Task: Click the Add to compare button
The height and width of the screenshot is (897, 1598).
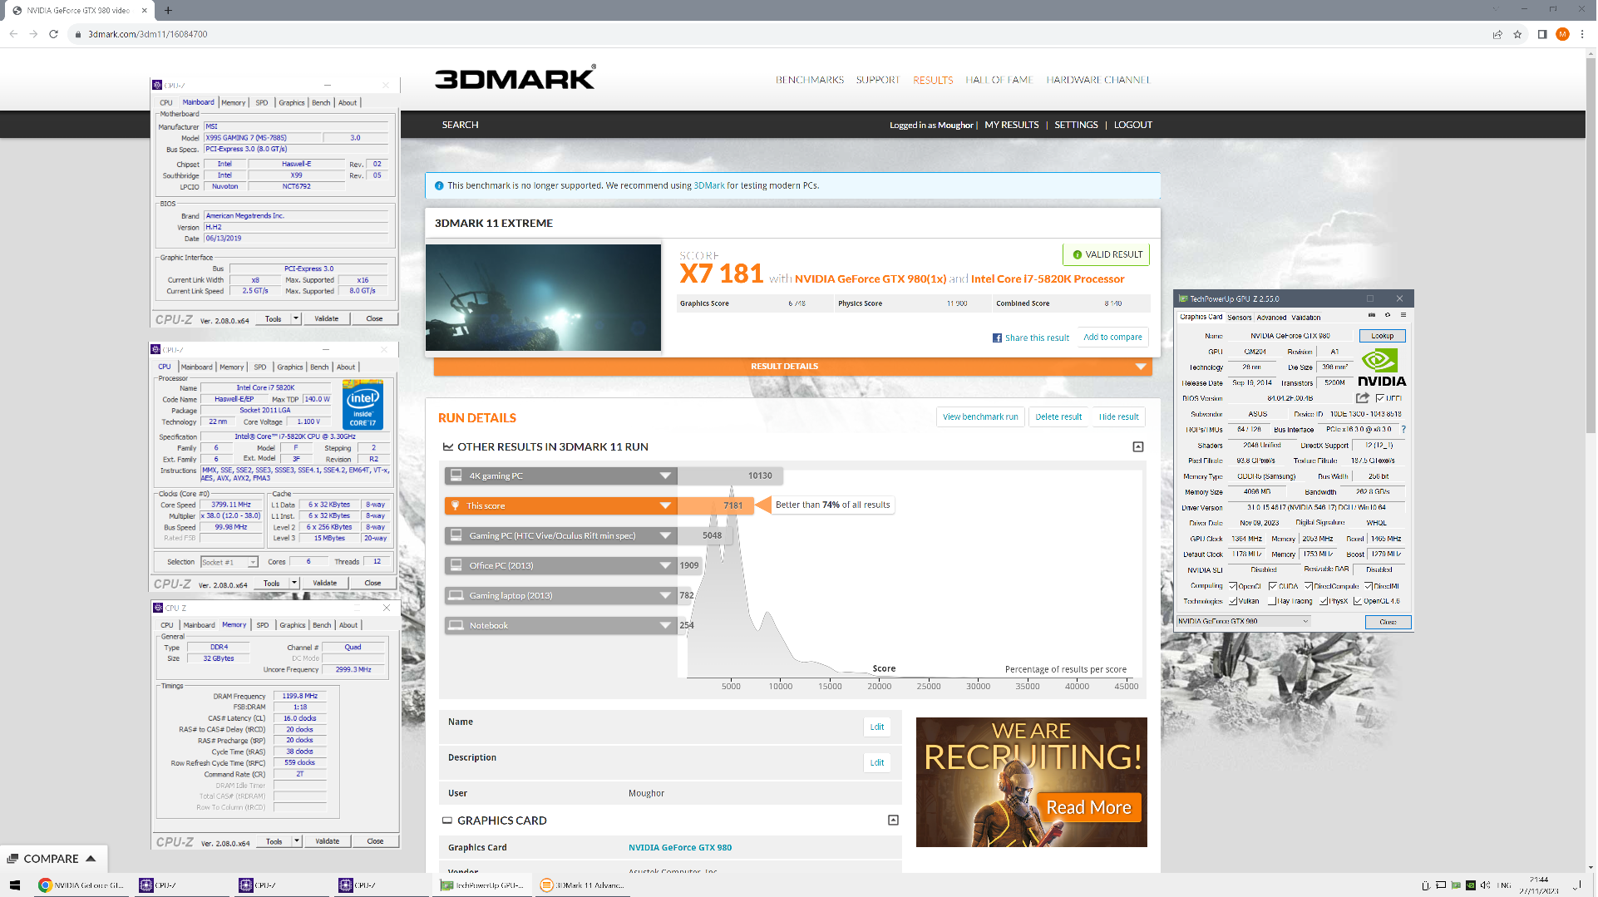Action: (x=1112, y=338)
